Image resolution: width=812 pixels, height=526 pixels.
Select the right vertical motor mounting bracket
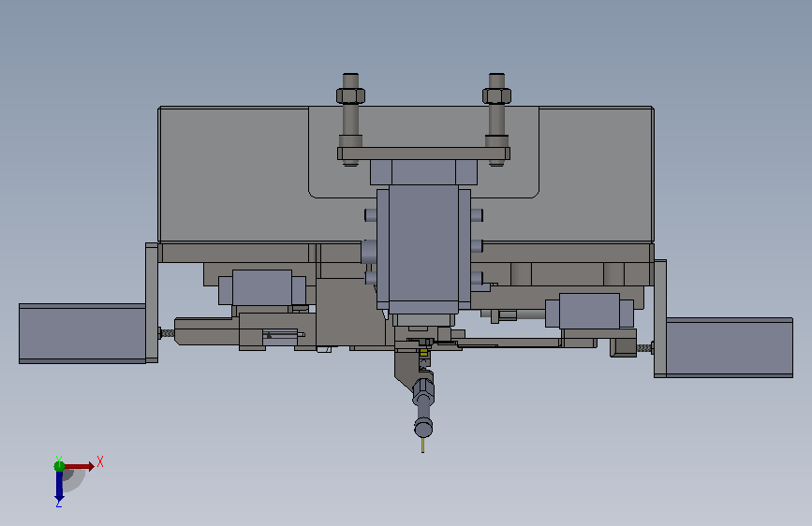[660, 318]
